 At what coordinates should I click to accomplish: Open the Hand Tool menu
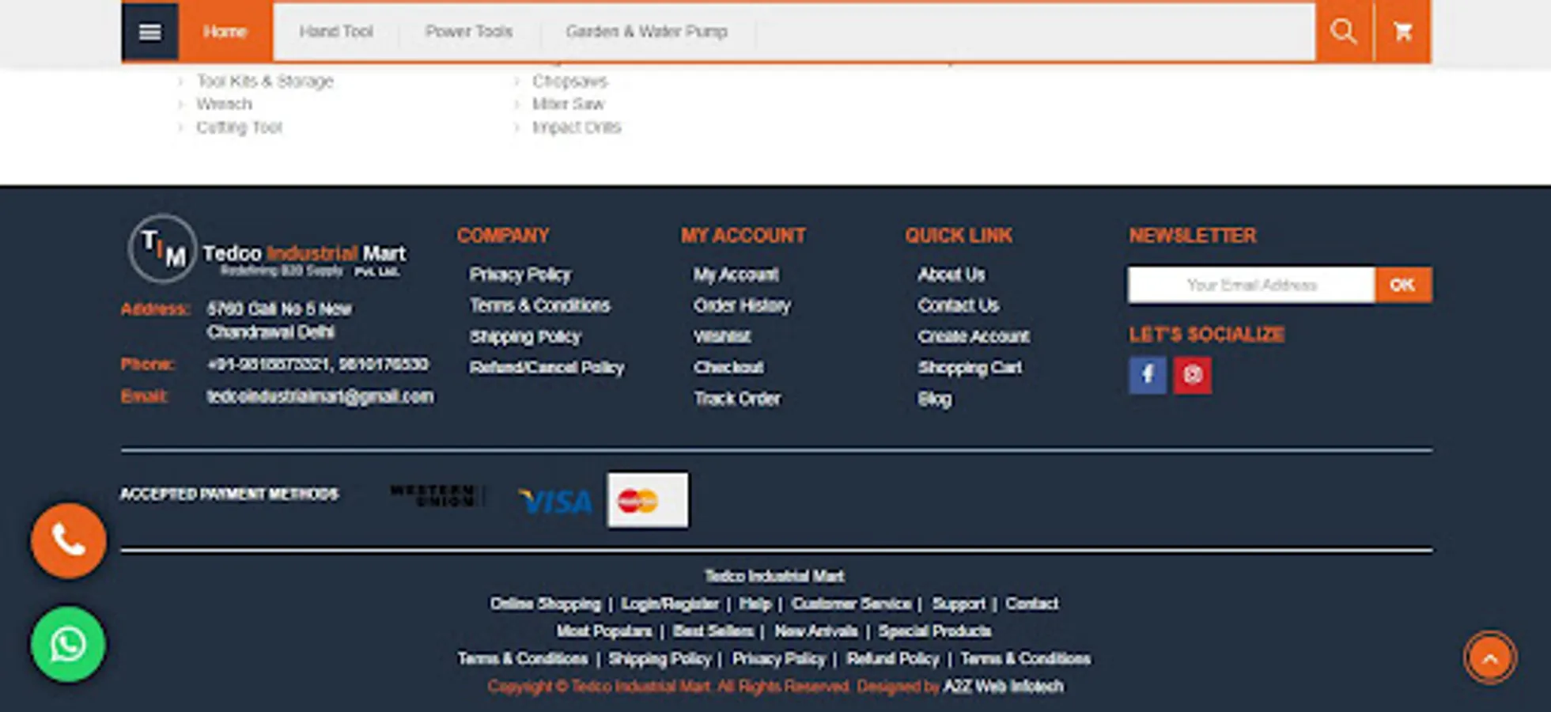[336, 32]
